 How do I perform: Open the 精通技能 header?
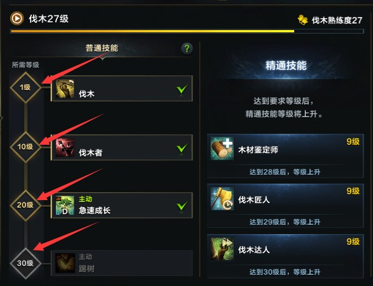pyautogui.click(x=286, y=65)
